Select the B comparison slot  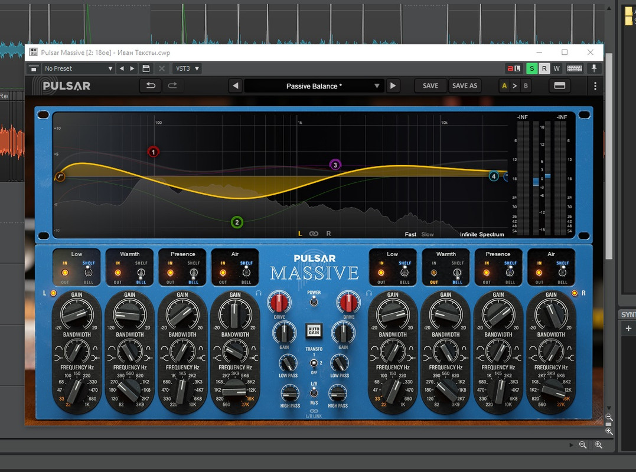click(x=526, y=86)
